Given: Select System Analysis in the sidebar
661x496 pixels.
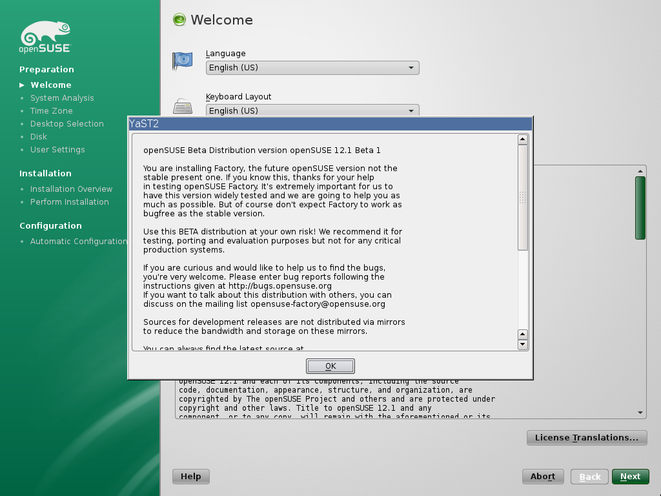Looking at the screenshot, I should click(62, 98).
